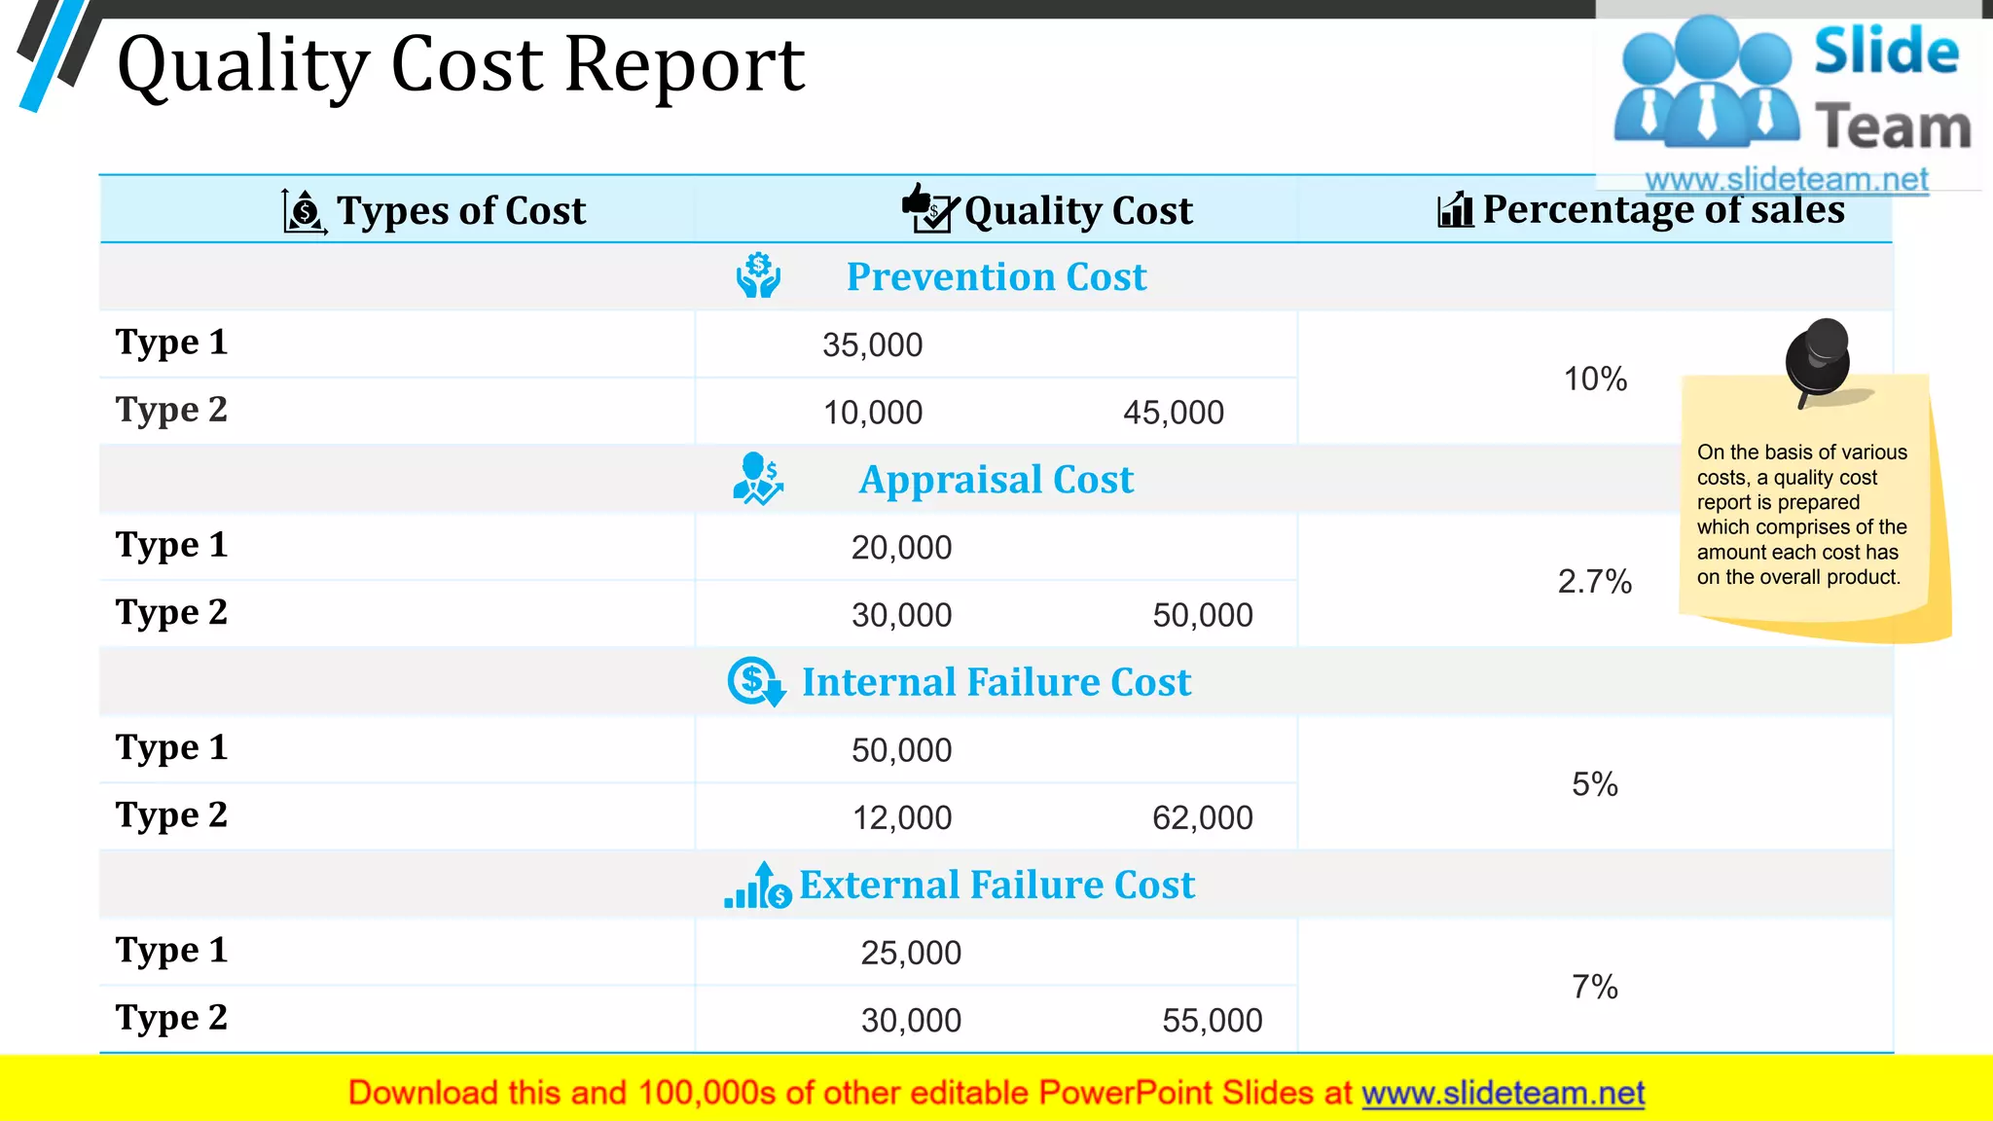Click the dollar coin down-arrow icon for Internal Failure
This screenshot has width=1993, height=1121.
(x=756, y=682)
